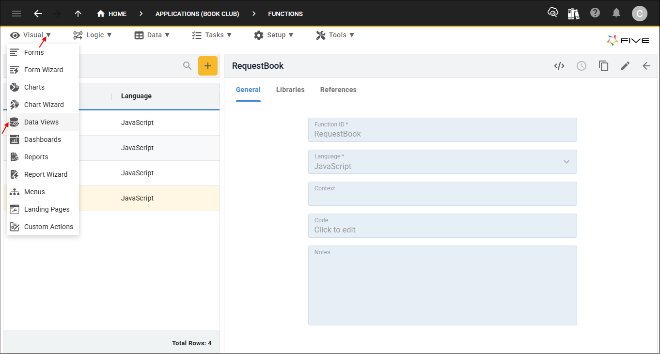Collapse the RequestBook detail panel
660x354 pixels.
click(646, 65)
